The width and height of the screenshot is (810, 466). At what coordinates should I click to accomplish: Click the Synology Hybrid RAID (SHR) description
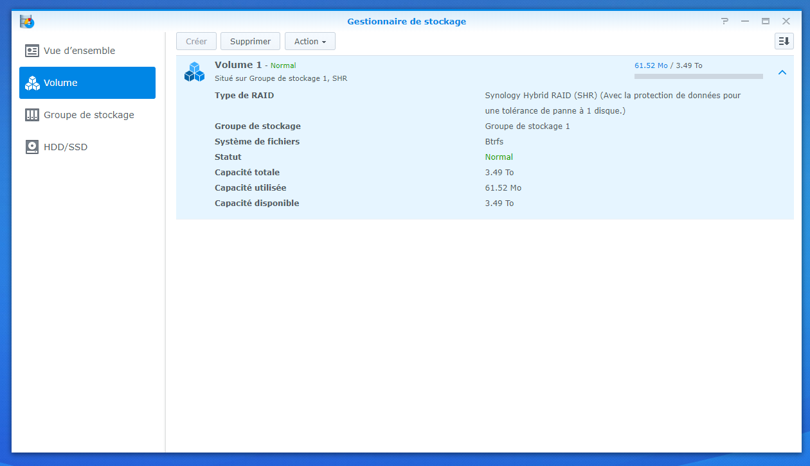pyautogui.click(x=613, y=103)
